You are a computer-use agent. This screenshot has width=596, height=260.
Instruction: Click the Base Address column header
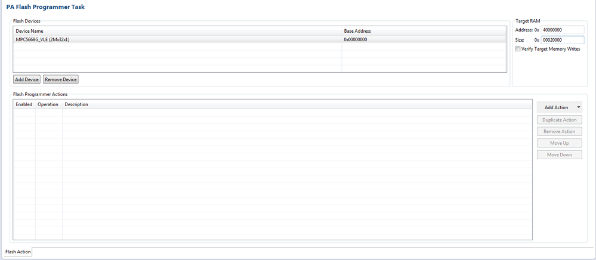[424, 31]
